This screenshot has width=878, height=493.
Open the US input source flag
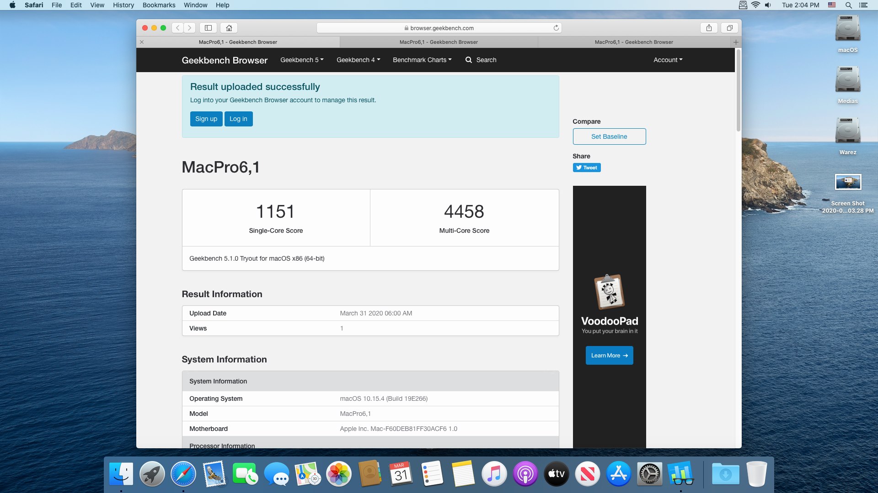coord(832,5)
